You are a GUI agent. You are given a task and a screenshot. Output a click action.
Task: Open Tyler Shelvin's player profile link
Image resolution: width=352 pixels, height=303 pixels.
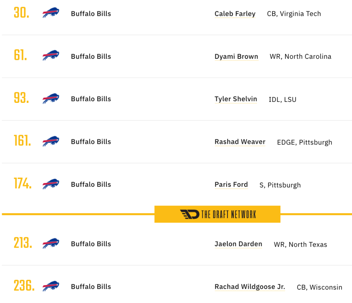[x=236, y=99]
